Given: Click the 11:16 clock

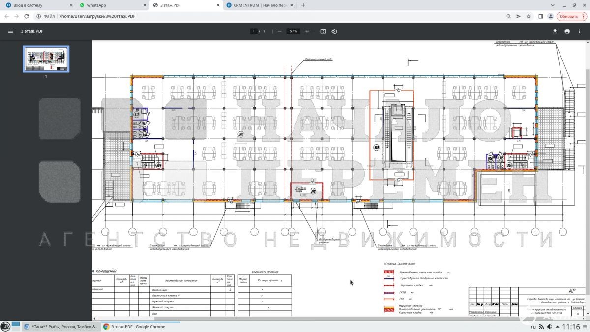Looking at the screenshot, I should [570, 327].
